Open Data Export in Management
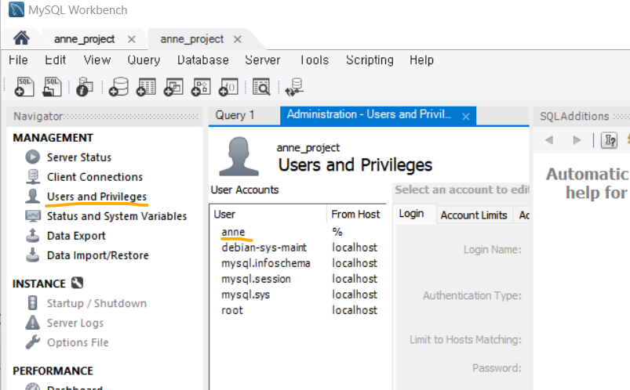 click(76, 236)
